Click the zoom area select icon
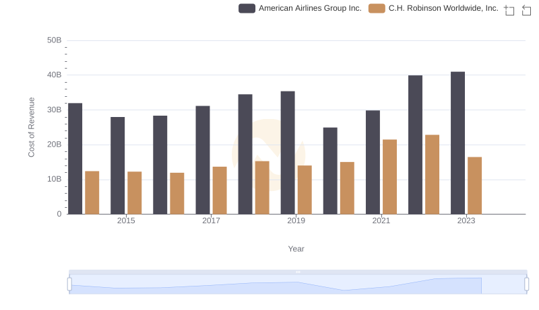Screen dimensions: 539x310 pos(509,10)
